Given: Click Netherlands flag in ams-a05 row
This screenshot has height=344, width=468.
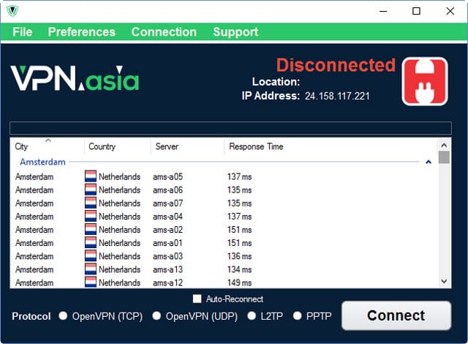Looking at the screenshot, I should 91,176.
